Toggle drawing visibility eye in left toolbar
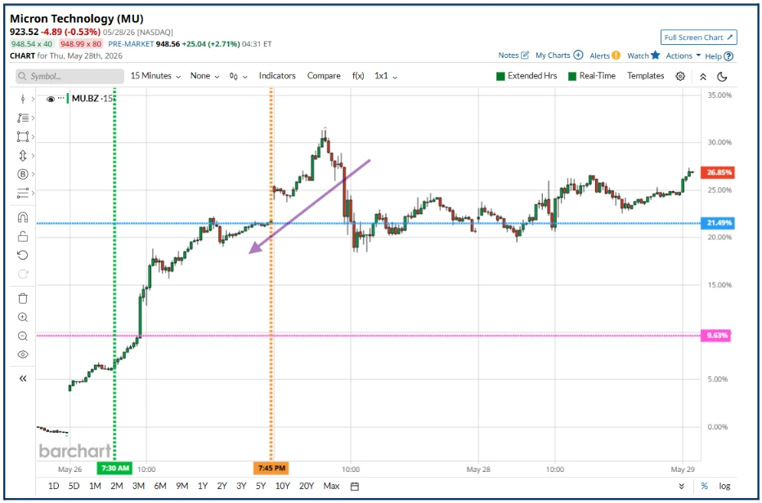Viewport: 762px width, 503px height. (22, 355)
